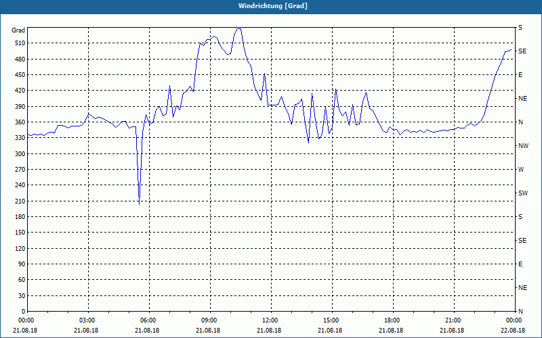Select the 21.08.18 date under 03:00

86,331
